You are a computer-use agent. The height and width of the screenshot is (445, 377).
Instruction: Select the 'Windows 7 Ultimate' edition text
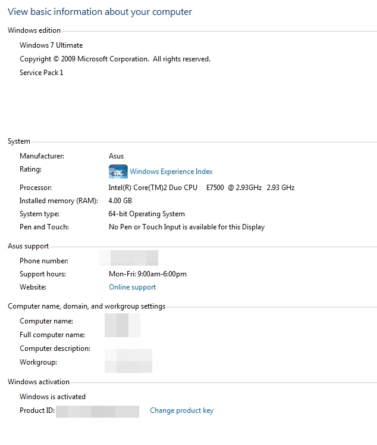(x=51, y=45)
